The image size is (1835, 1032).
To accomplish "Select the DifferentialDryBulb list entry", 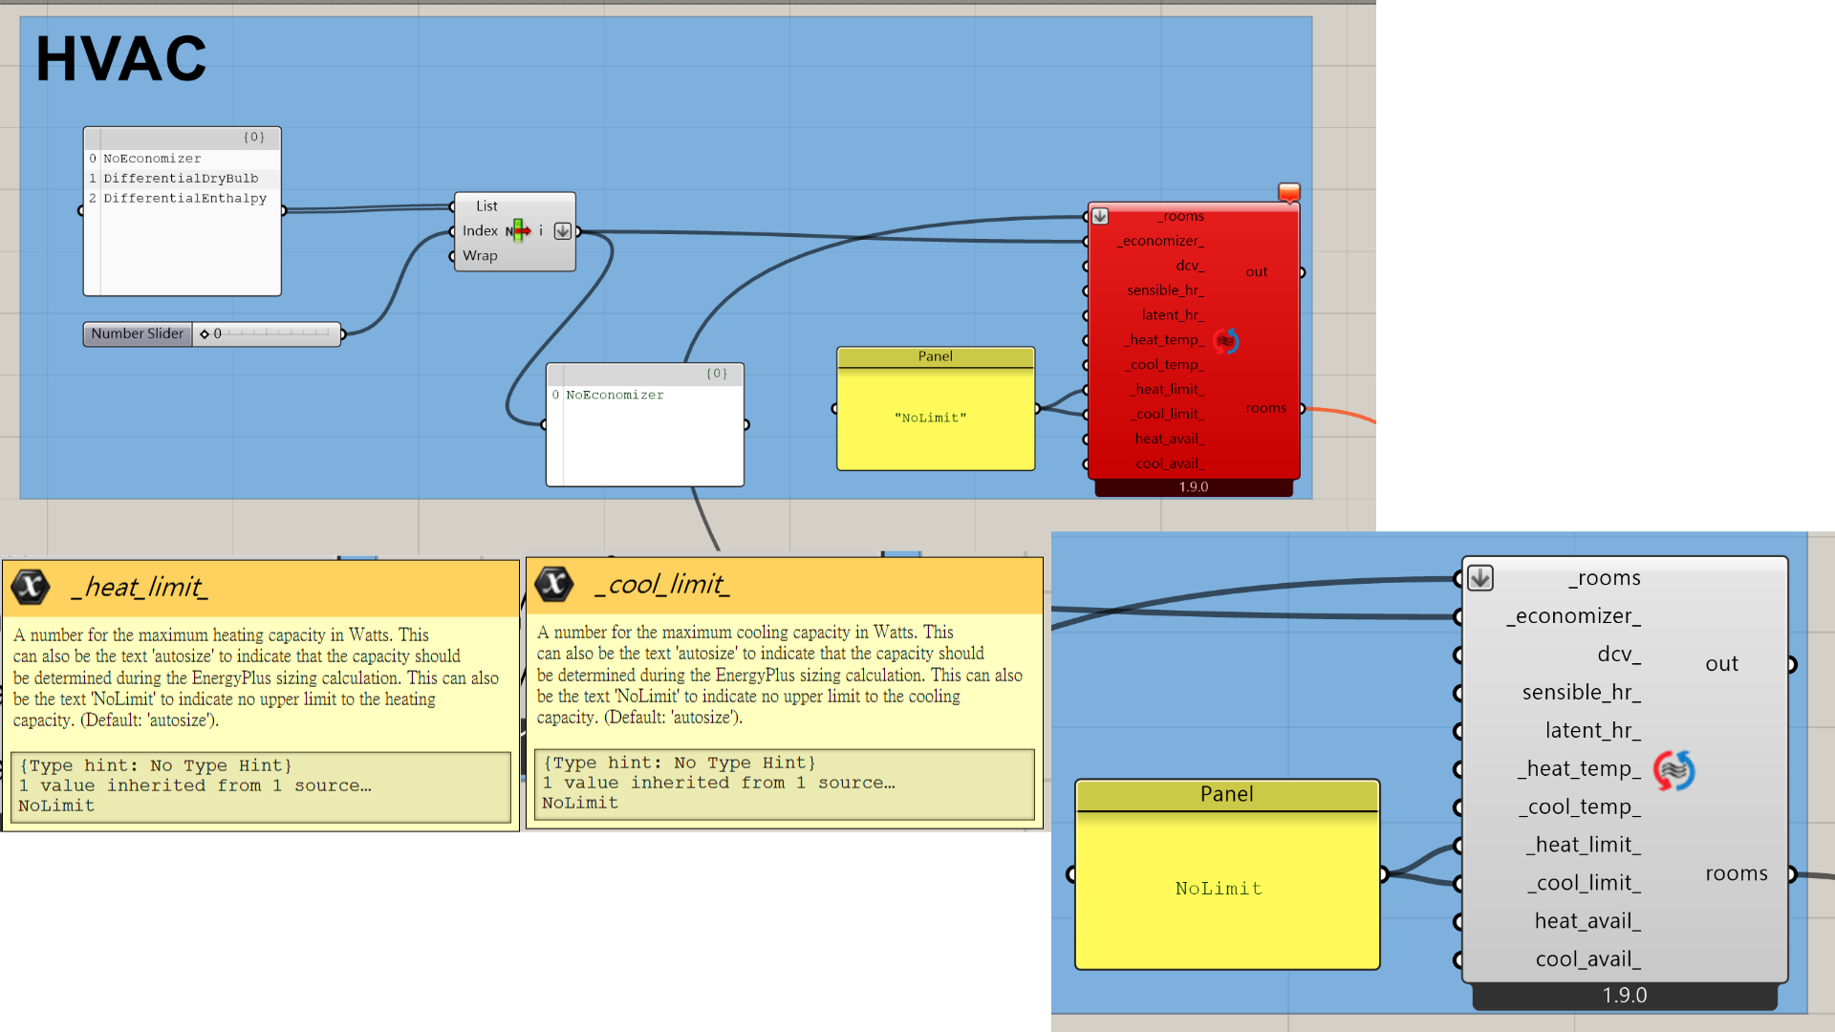I will 181,179.
